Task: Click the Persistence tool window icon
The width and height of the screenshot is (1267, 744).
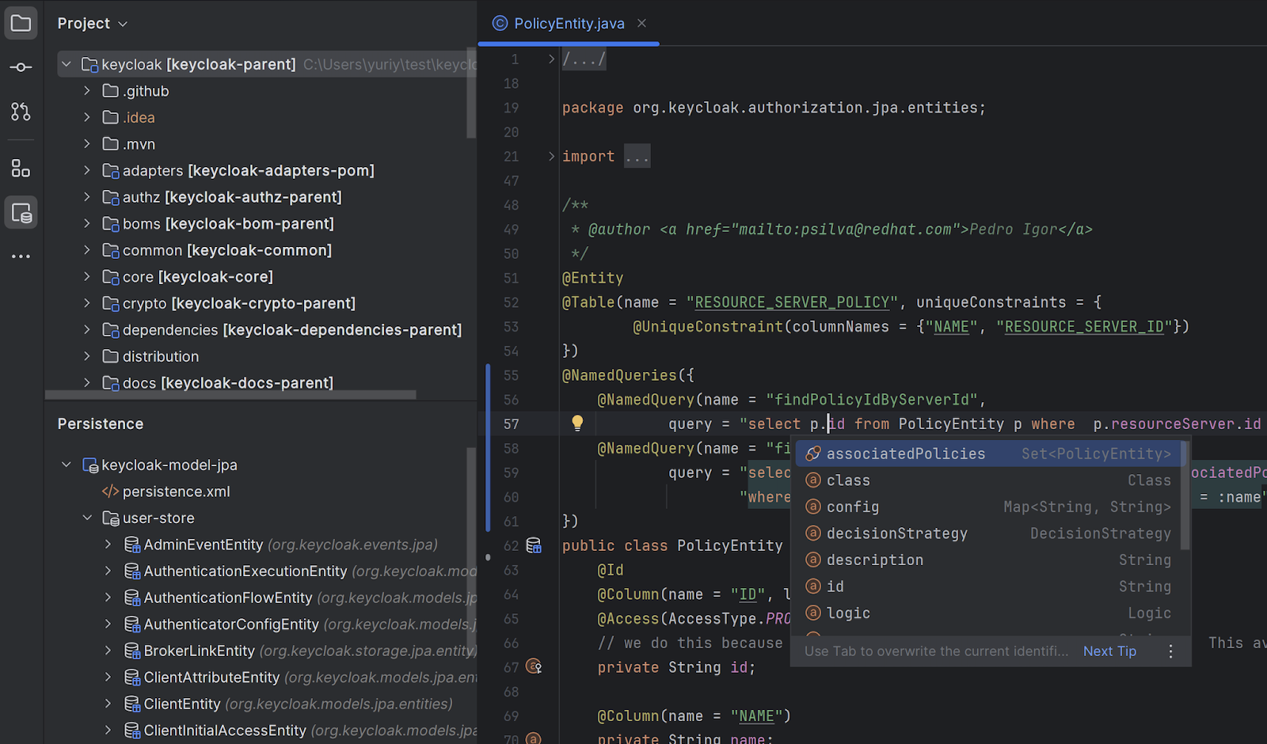Action: [x=21, y=213]
